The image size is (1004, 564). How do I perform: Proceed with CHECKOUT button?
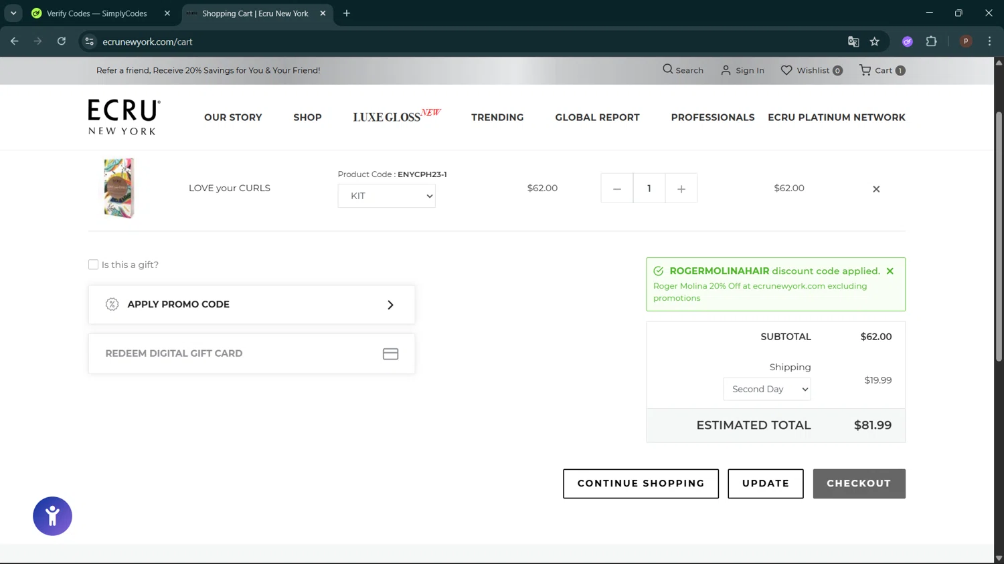[859, 484]
